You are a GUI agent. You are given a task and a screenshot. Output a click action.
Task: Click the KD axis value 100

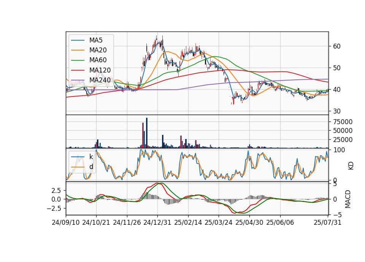point(339,150)
